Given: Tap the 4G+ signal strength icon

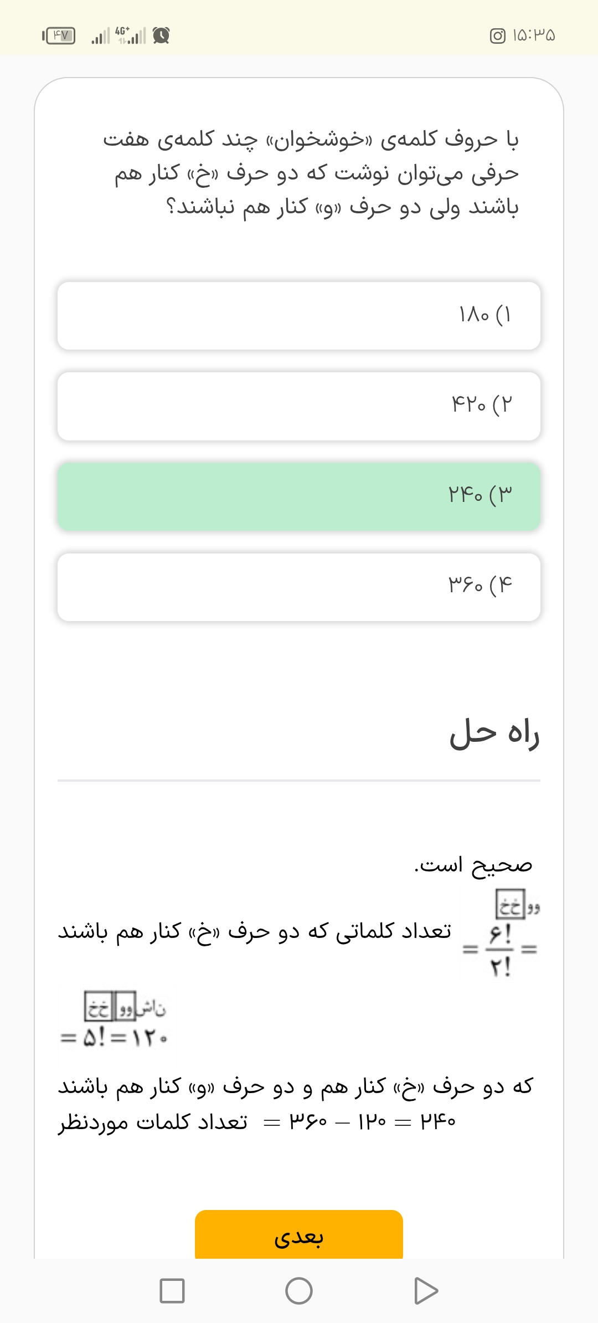Looking at the screenshot, I should coord(130,35).
